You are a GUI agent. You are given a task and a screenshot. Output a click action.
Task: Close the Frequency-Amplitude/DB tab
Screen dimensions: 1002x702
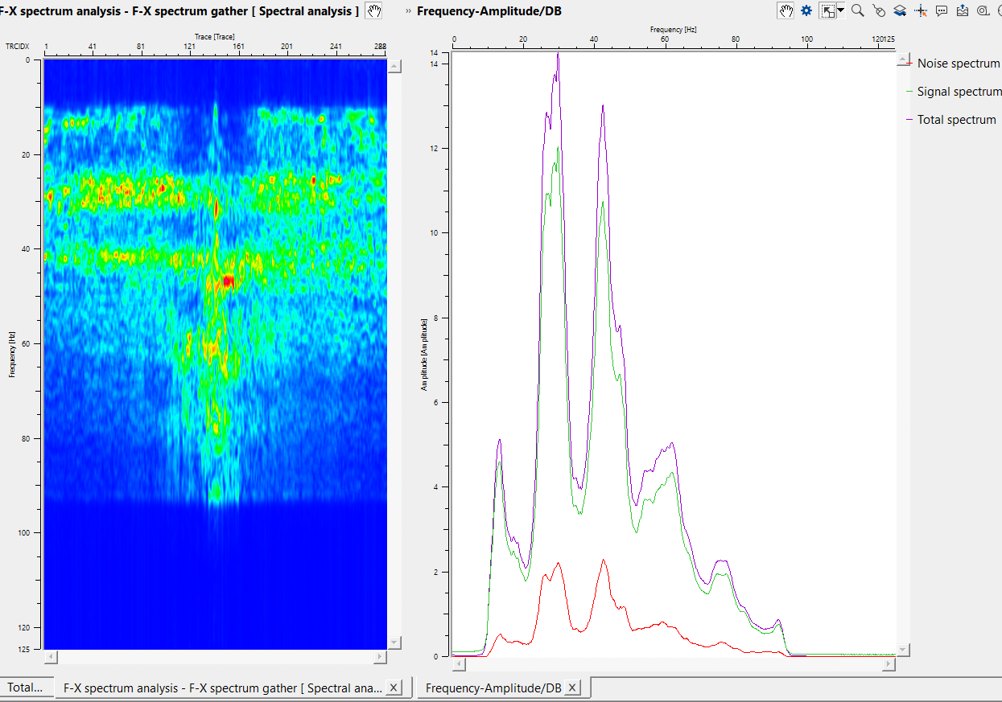pyautogui.click(x=572, y=688)
